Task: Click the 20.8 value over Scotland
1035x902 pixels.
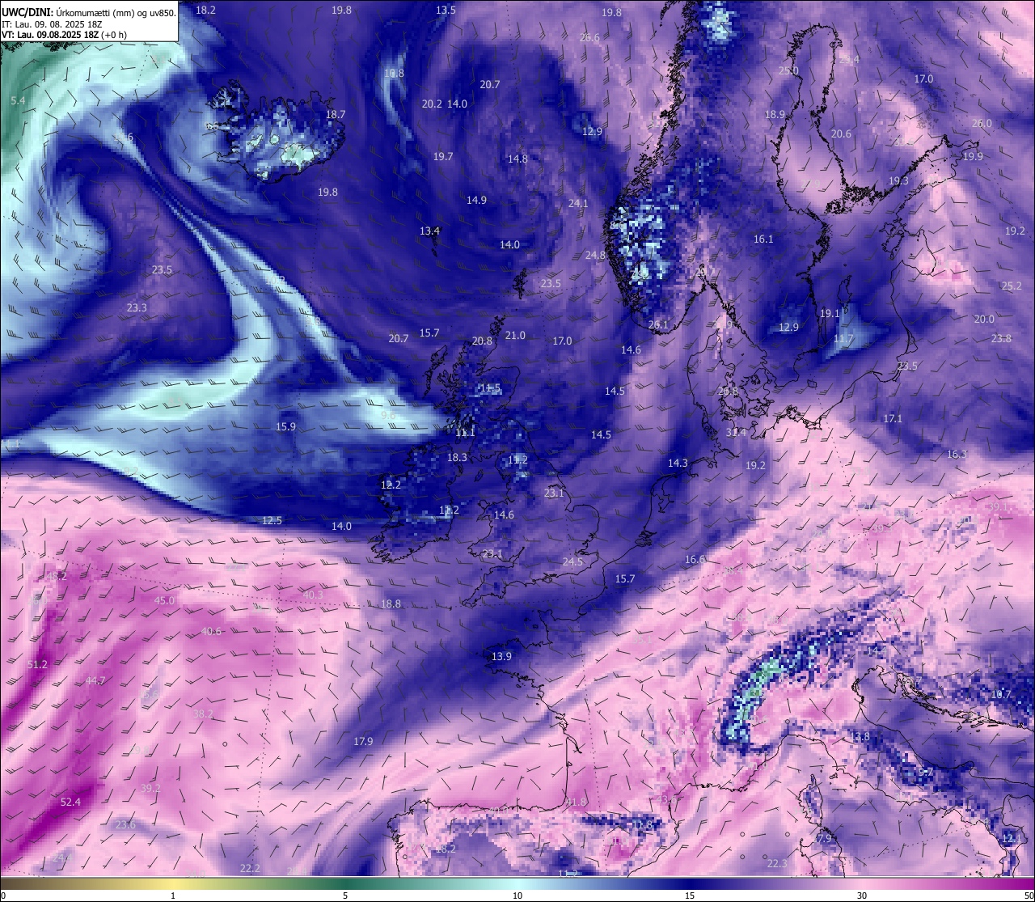Action: point(482,341)
